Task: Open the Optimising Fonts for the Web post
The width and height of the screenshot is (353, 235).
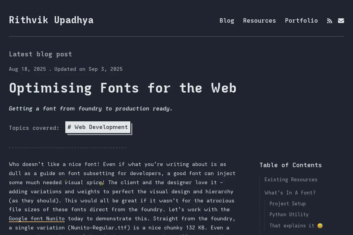Action: point(123,88)
